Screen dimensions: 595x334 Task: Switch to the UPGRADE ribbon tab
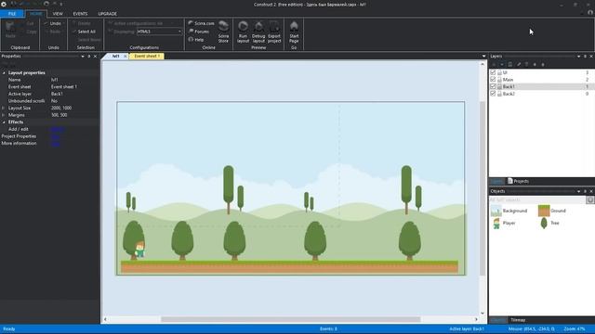[108, 14]
